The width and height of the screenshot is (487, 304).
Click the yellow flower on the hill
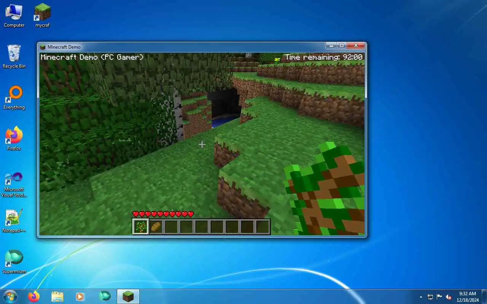coord(277,60)
